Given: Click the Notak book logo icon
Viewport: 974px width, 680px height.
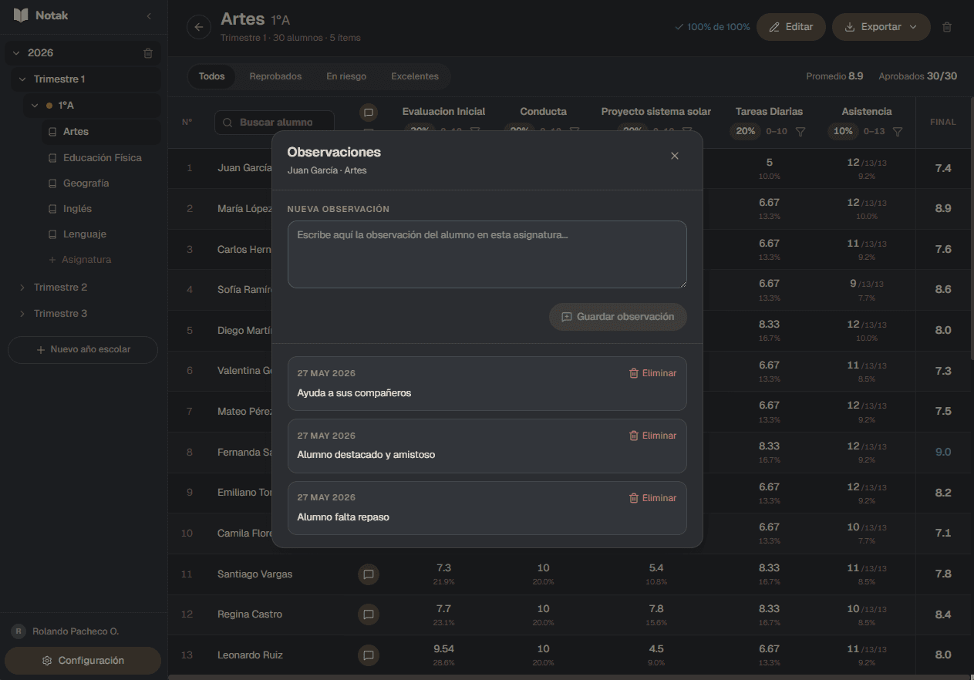Looking at the screenshot, I should point(21,15).
